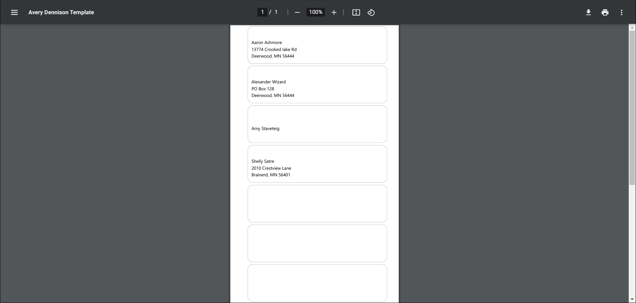Click the page number input field
The image size is (636, 303).
(262, 12)
